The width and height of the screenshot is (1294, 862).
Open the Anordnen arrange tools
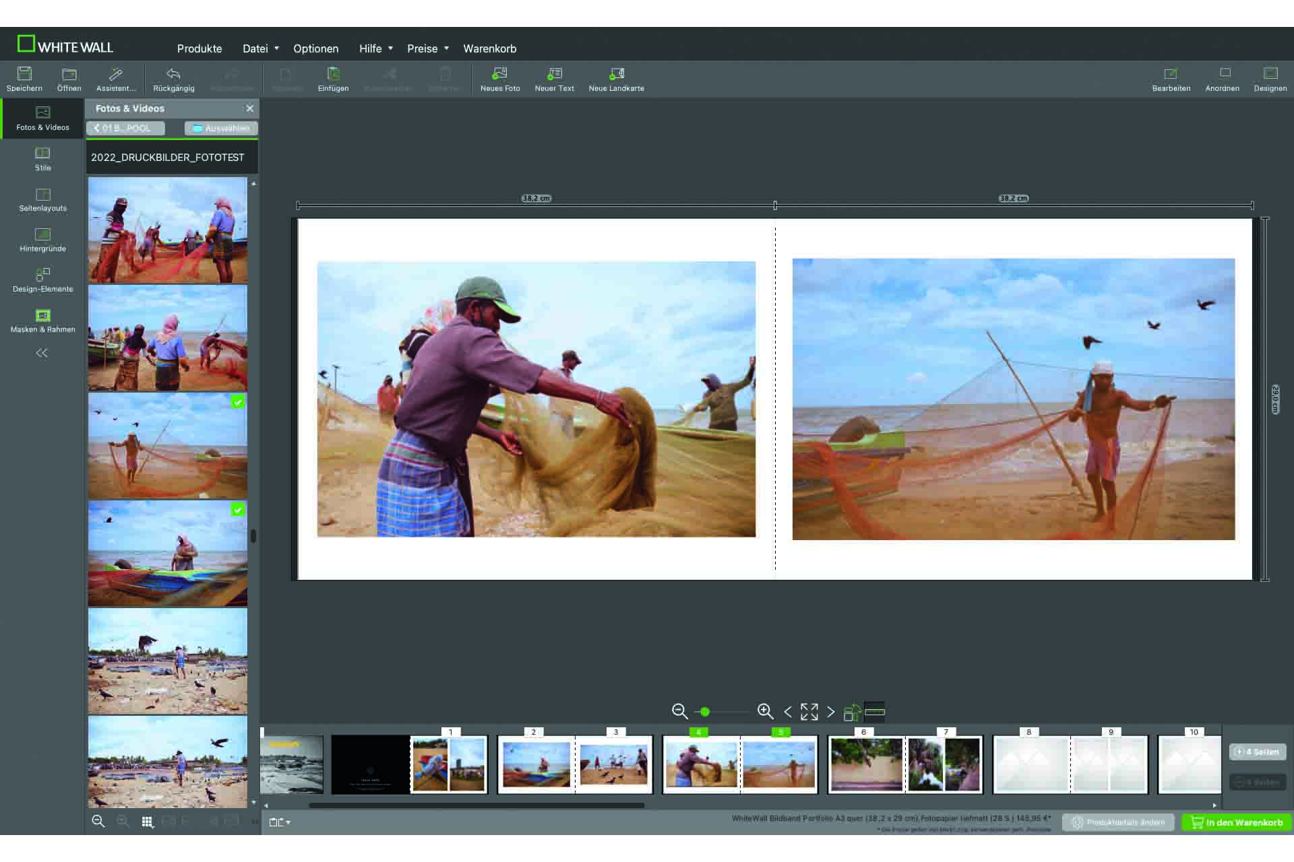click(x=1222, y=78)
